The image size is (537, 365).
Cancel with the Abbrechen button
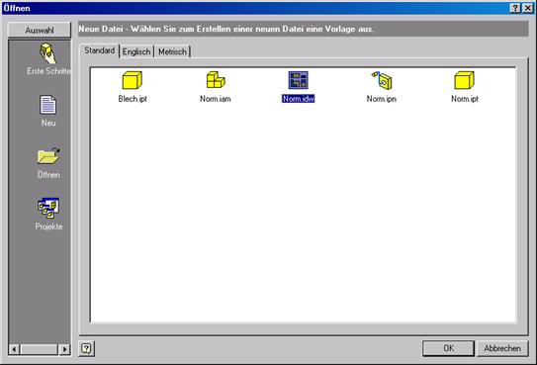coord(502,348)
